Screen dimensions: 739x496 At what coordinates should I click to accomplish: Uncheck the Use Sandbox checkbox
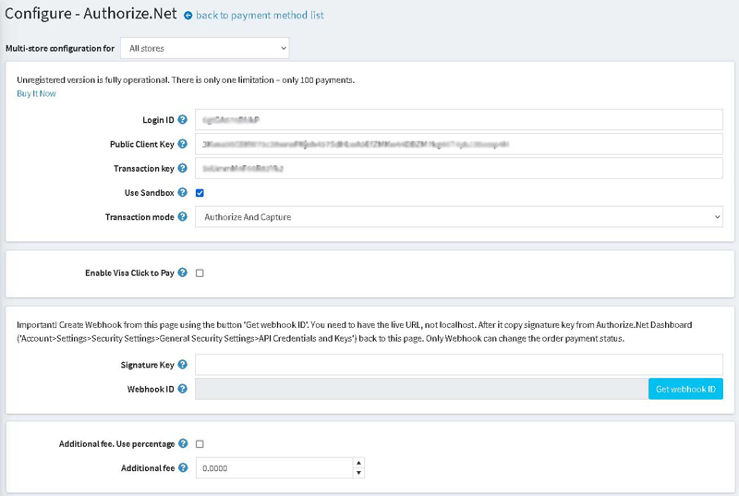[200, 193]
